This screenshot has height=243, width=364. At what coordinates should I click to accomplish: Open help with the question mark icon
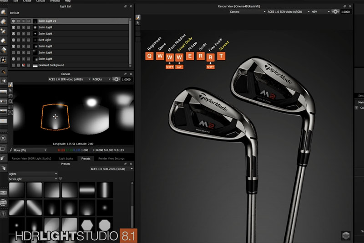3,214
